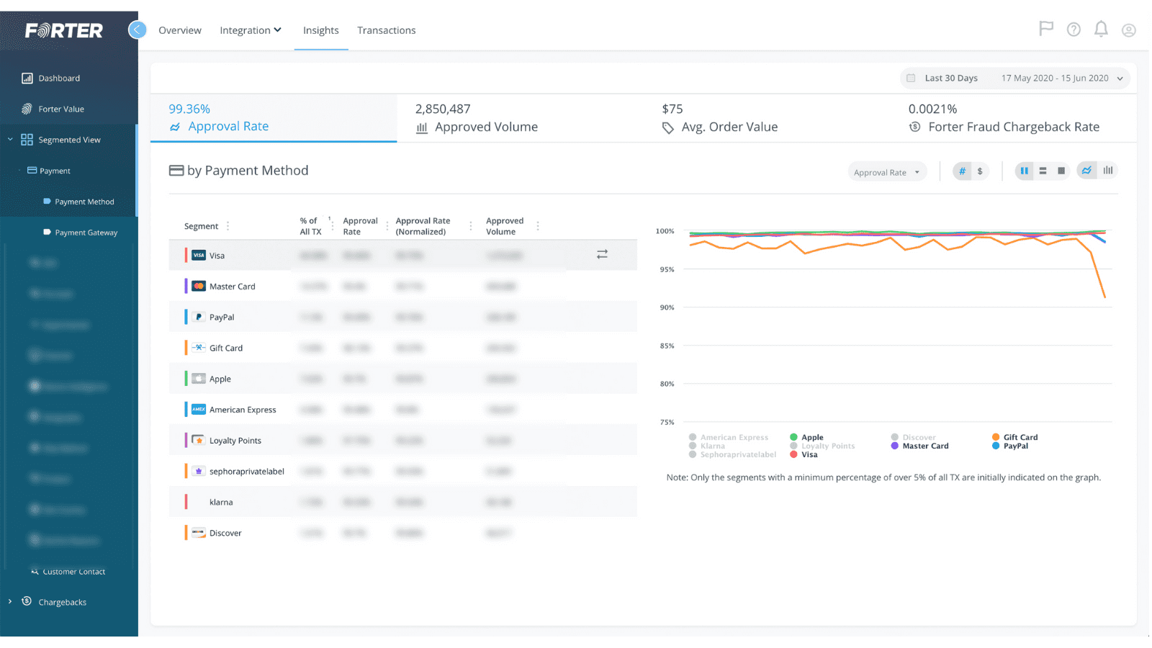Select the full-pane square layout
1152x648 pixels.
(1061, 171)
